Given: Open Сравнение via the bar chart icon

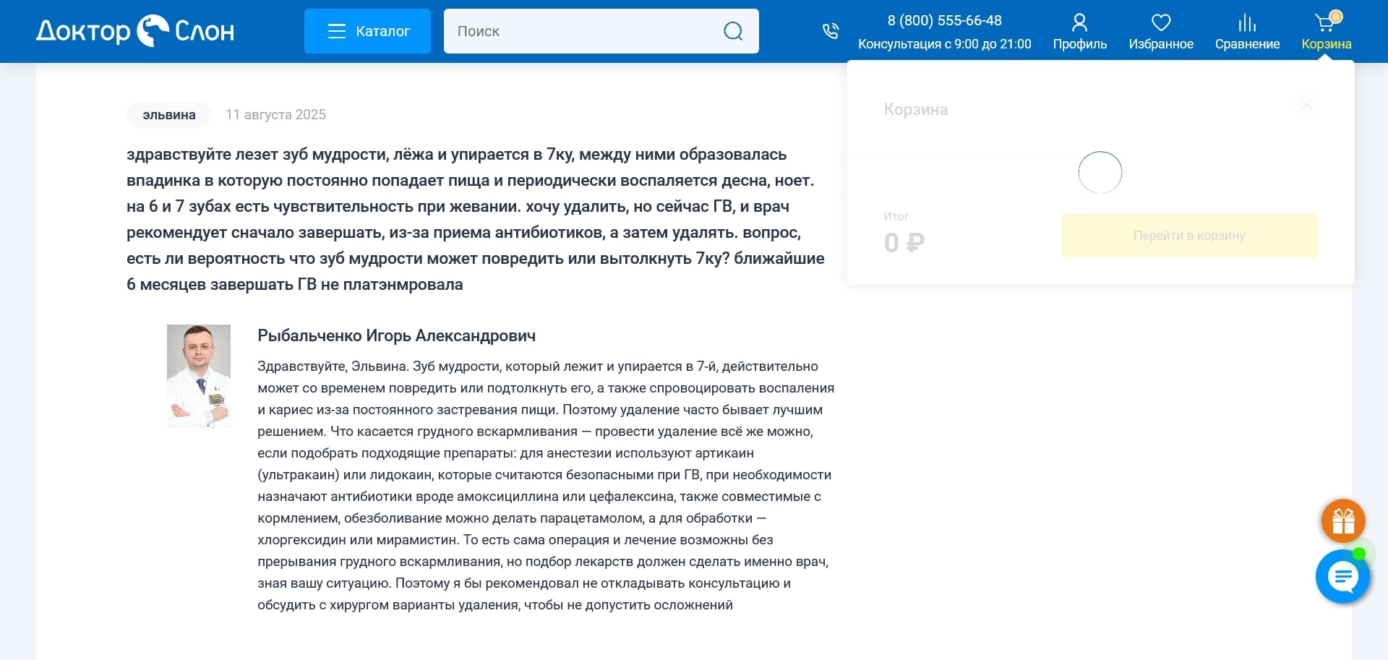Looking at the screenshot, I should coord(1247,22).
